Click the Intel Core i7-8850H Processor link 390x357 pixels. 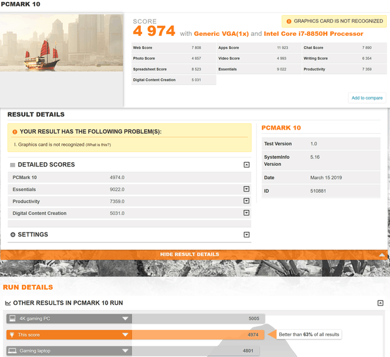313,34
